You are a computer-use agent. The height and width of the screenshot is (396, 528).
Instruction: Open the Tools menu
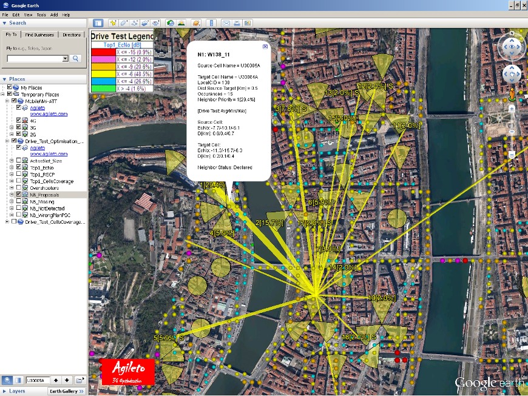tap(41, 14)
